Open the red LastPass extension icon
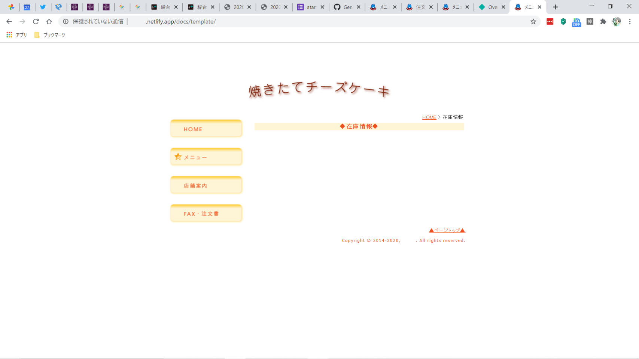The height and width of the screenshot is (359, 639). point(550,22)
